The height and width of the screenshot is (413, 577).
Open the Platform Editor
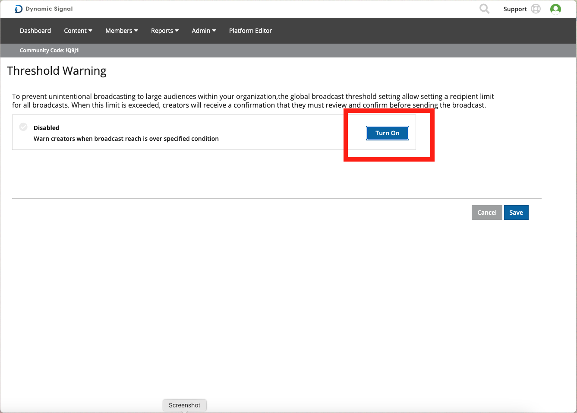pos(250,31)
